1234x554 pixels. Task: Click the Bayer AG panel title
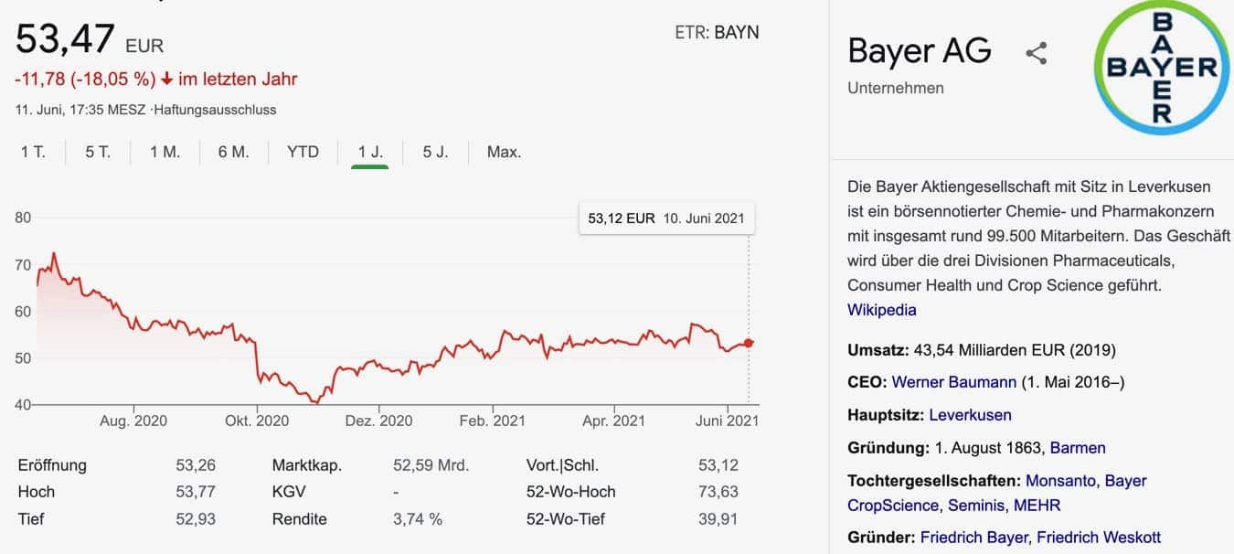920,50
